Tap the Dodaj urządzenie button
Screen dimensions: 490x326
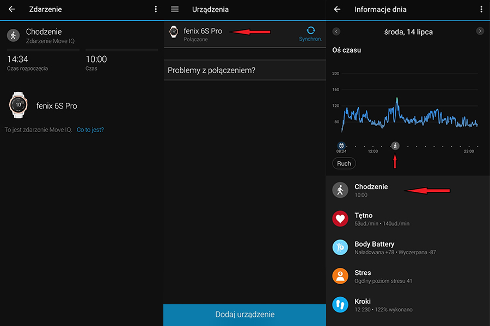[244, 315]
